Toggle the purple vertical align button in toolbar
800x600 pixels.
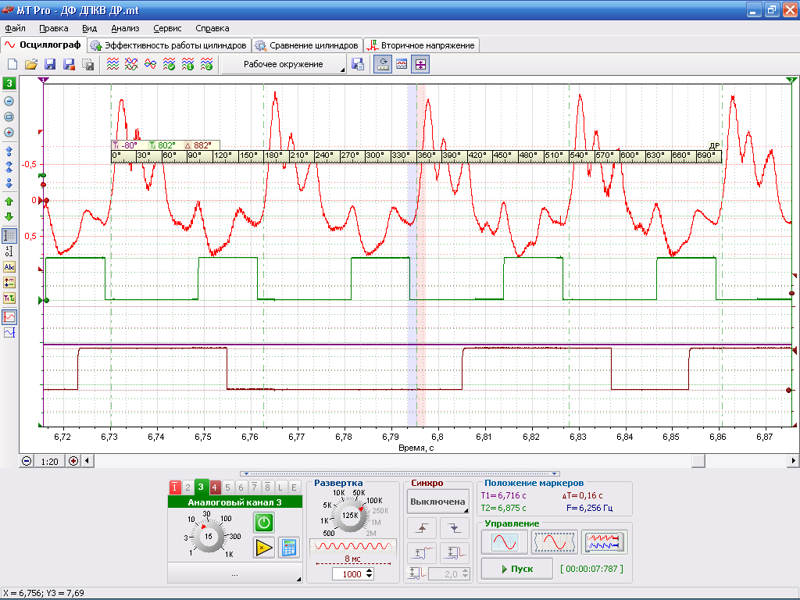420,64
